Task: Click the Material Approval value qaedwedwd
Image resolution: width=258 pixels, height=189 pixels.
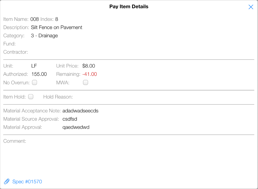Action: (x=76, y=127)
